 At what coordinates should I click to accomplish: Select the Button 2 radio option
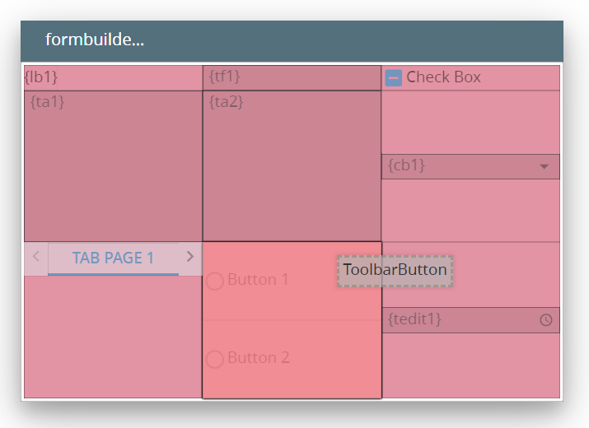[215, 359]
